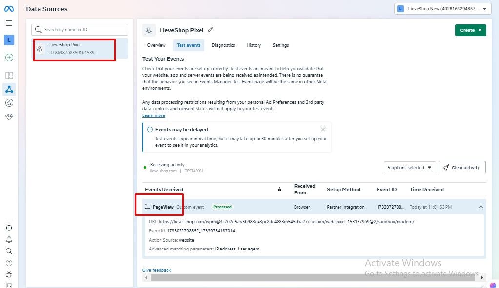The image size is (499, 288).
Task: Click the Received From column header
Action: tap(304, 189)
